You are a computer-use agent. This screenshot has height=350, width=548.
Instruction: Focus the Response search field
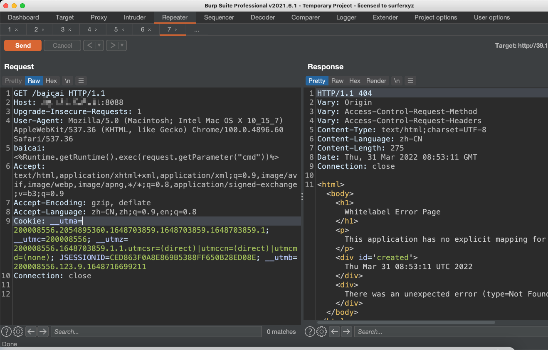click(x=451, y=332)
